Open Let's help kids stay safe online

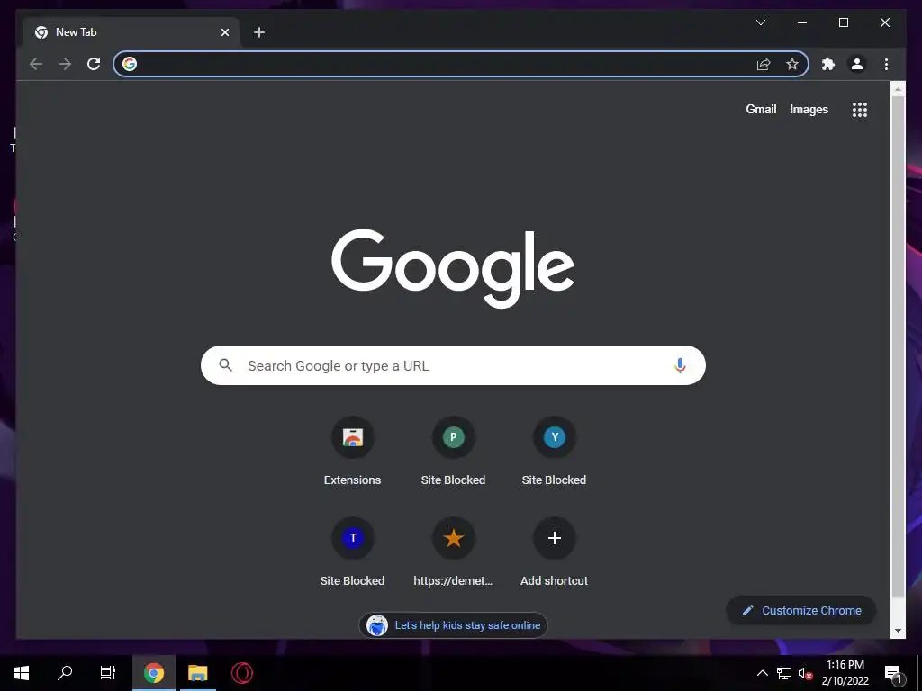click(x=453, y=625)
